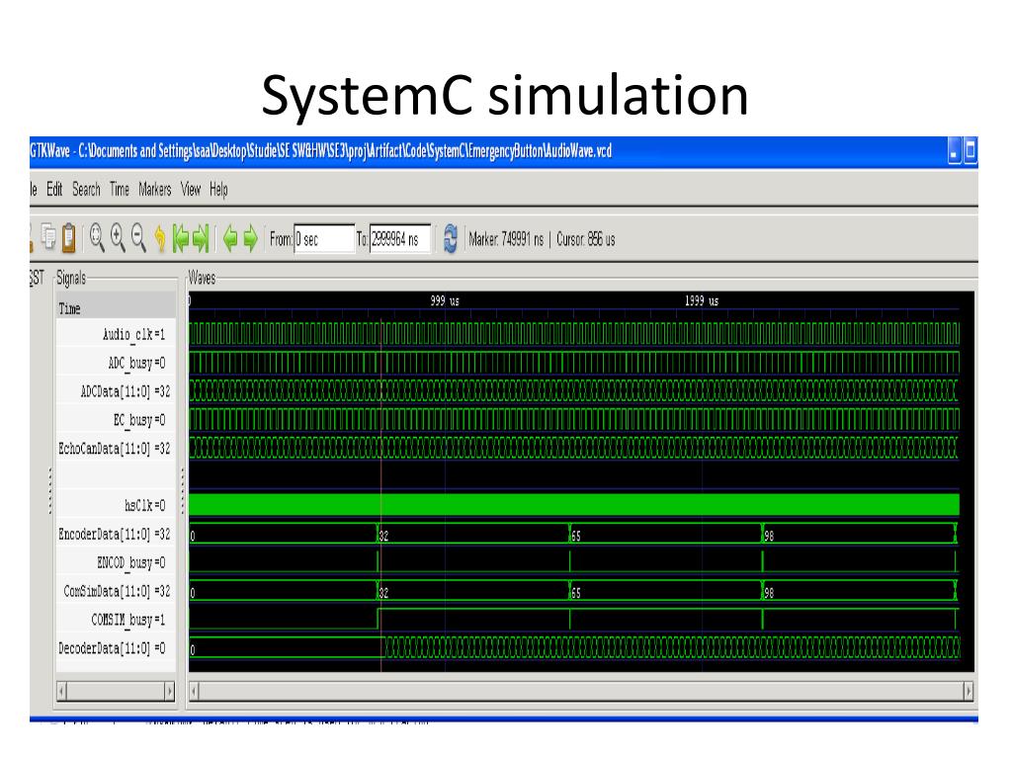Click Signals panel scrollbar right arrow
1012x759 pixels.
point(170,691)
